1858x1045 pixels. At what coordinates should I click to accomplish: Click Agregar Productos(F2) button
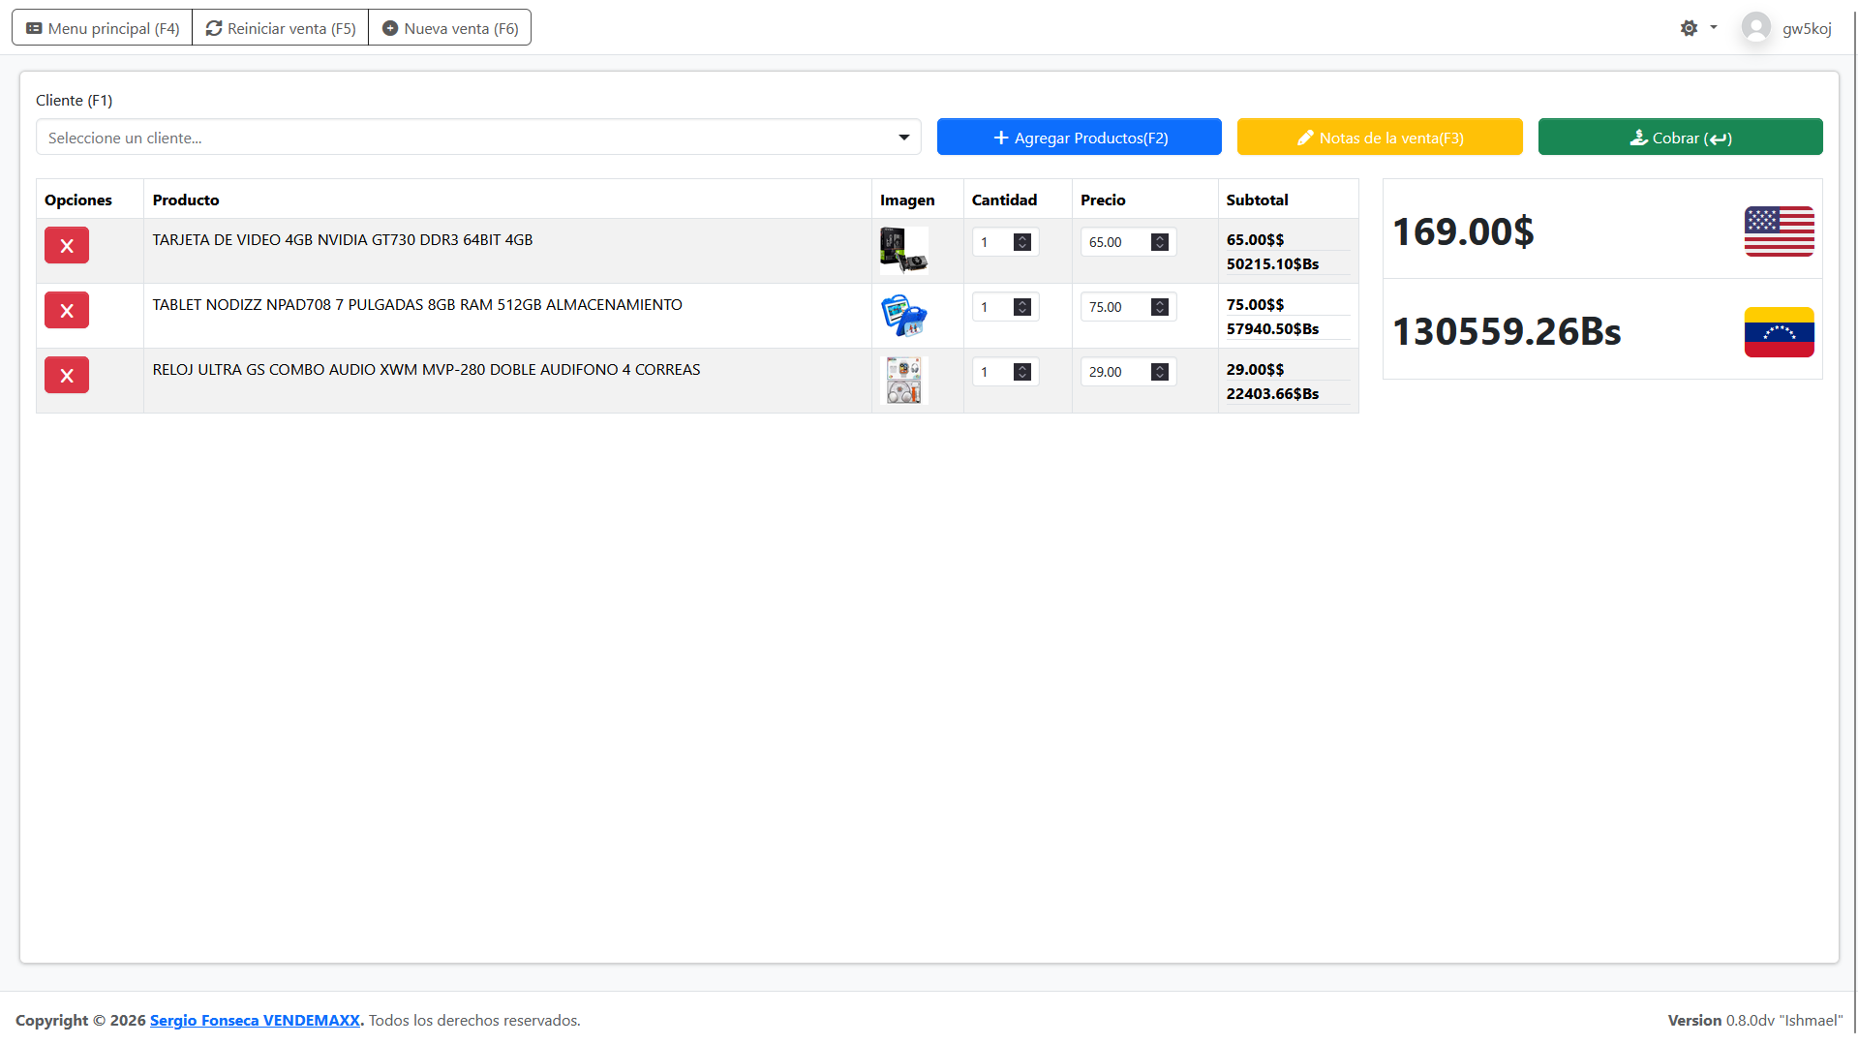1079,138
